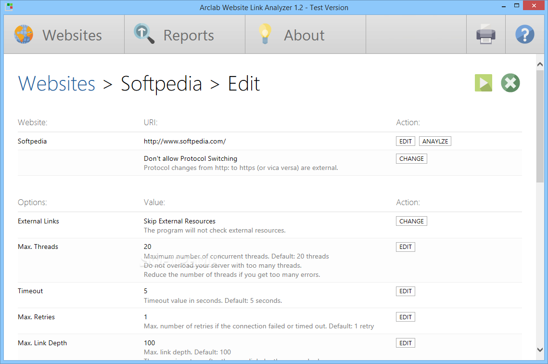Click the 'Timeout' option label

coord(30,291)
